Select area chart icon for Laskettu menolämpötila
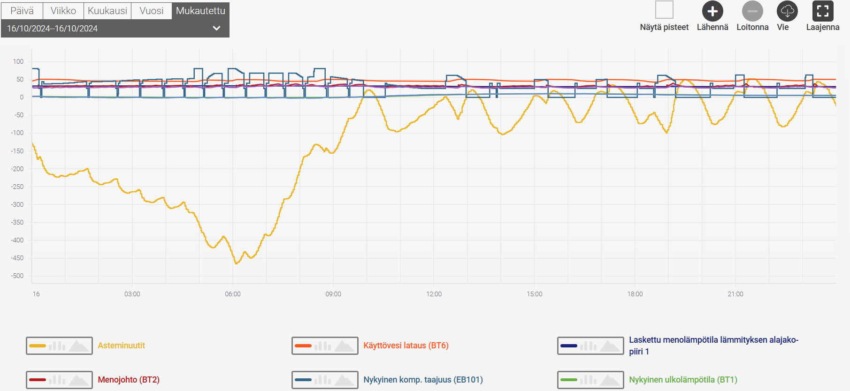The height and width of the screenshot is (391, 850). point(610,346)
